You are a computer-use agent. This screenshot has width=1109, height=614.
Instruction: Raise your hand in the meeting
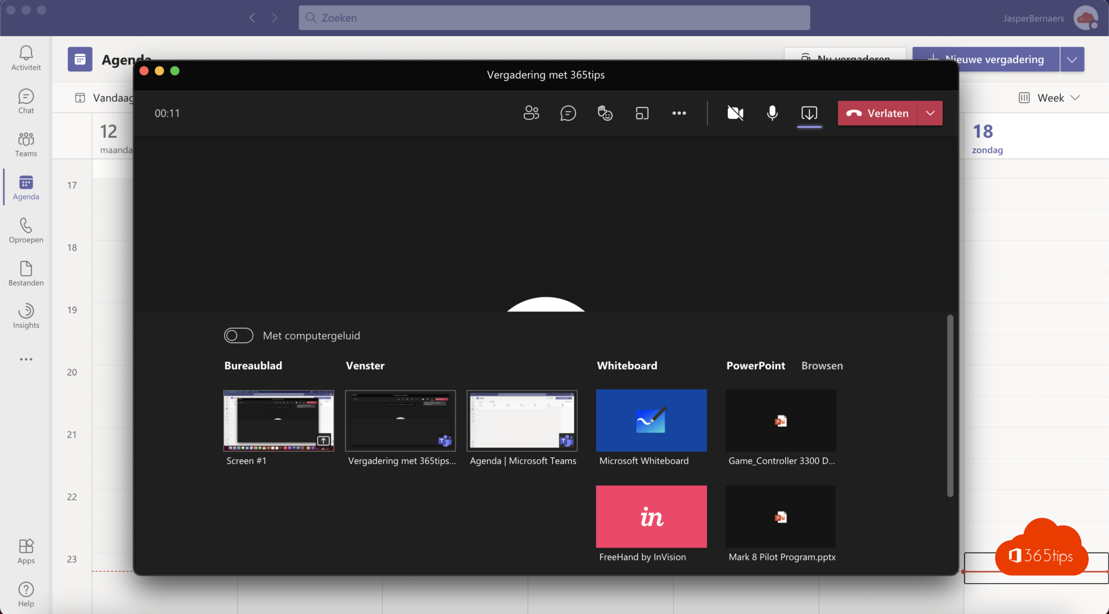click(x=605, y=113)
